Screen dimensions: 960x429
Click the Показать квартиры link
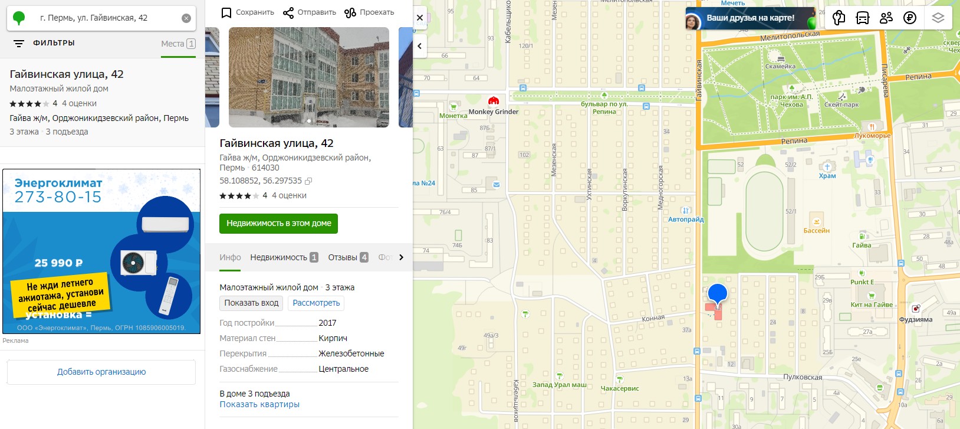[x=259, y=404]
